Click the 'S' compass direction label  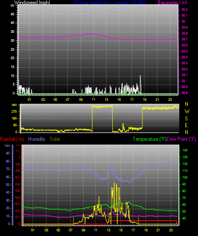(x=187, y=119)
